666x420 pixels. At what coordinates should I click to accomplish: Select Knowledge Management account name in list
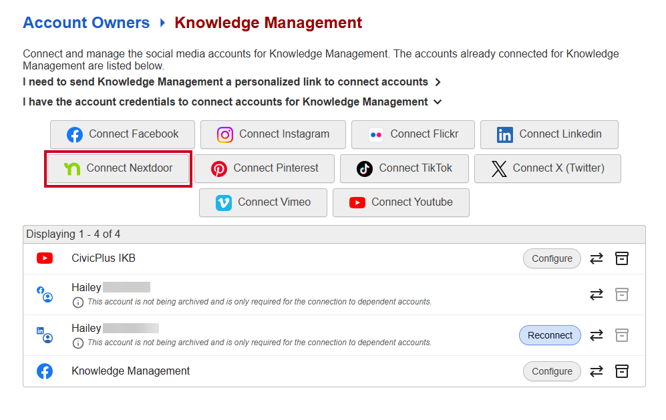(130, 371)
